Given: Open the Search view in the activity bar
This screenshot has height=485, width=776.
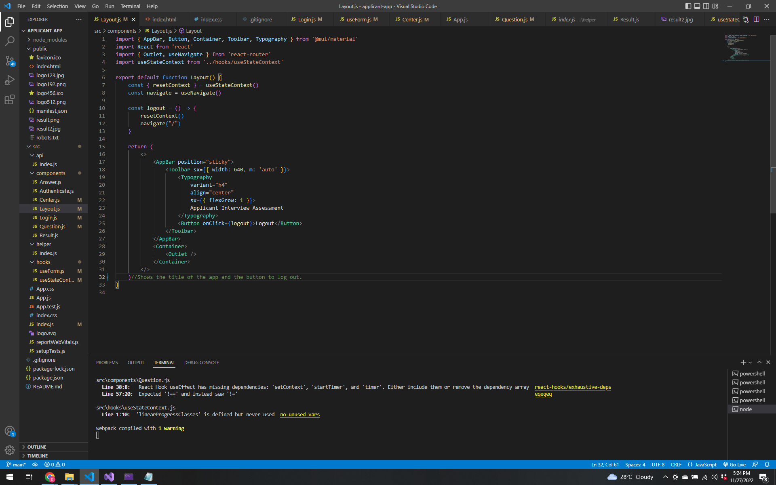Looking at the screenshot, I should pos(10,41).
